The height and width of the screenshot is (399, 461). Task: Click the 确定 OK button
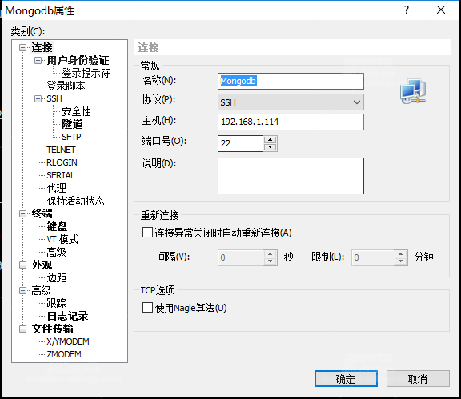coord(346,379)
